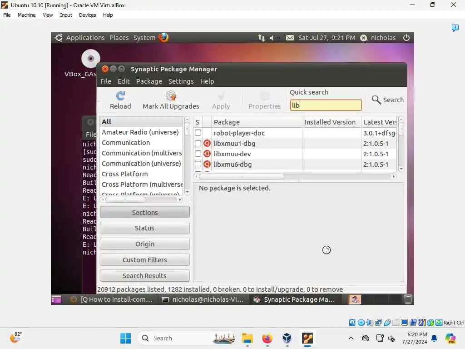
Task: Open VirtualBox manager from Windows taskbar
Action: (x=287, y=338)
